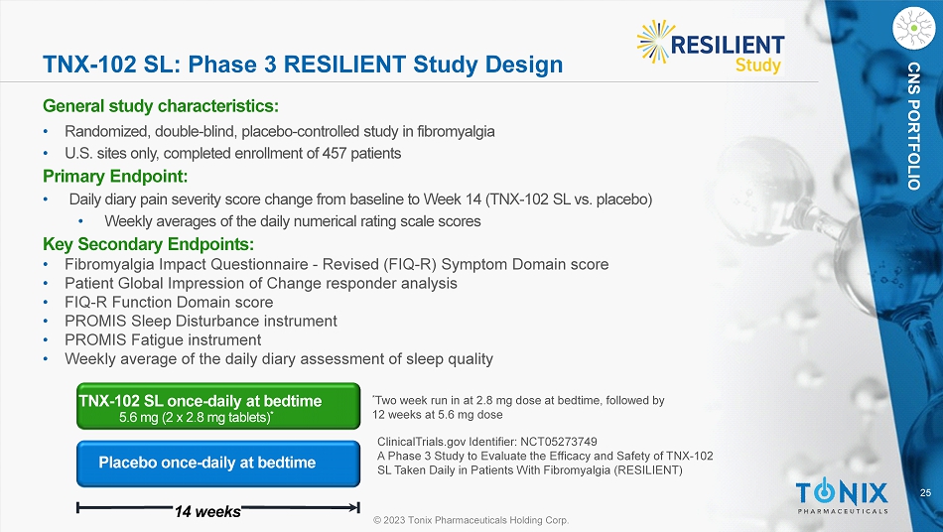The height and width of the screenshot is (532, 943).
Task: Click the RESILIENT Study sunburst logo icon
Action: point(657,41)
